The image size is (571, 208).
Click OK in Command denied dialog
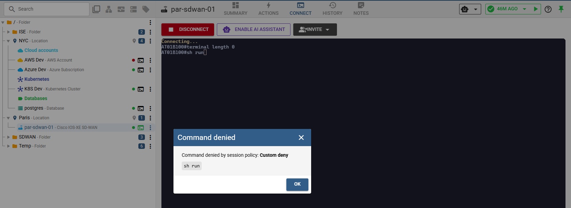(x=297, y=184)
